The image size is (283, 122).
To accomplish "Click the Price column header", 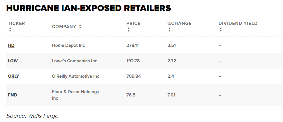I will click(x=133, y=23).
